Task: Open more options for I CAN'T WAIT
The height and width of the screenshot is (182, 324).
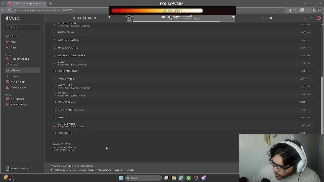Action: pyautogui.click(x=309, y=79)
